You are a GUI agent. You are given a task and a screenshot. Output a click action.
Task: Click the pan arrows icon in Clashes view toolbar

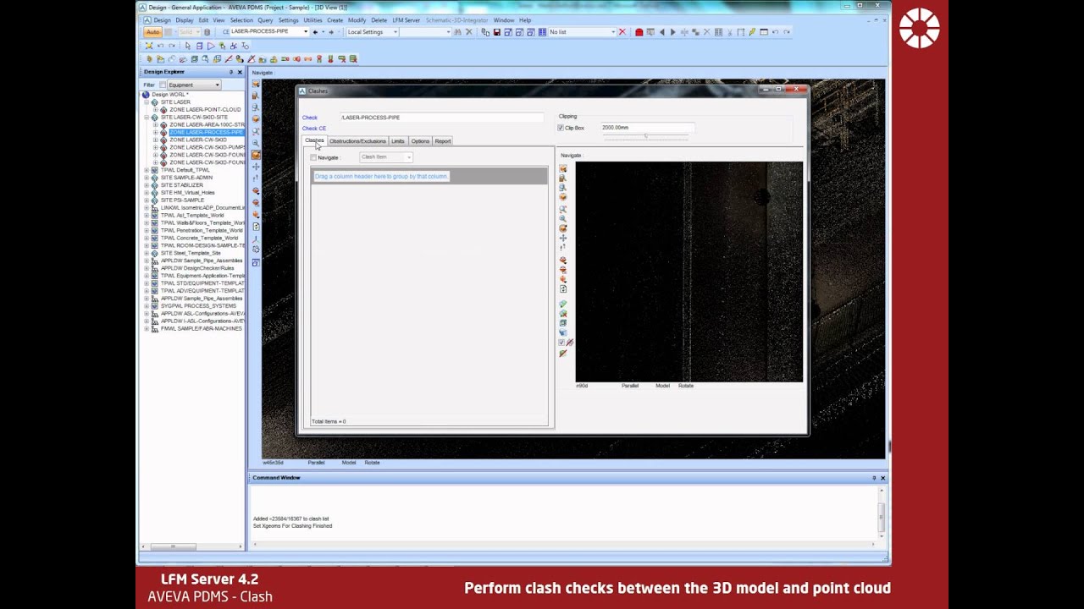(x=563, y=239)
